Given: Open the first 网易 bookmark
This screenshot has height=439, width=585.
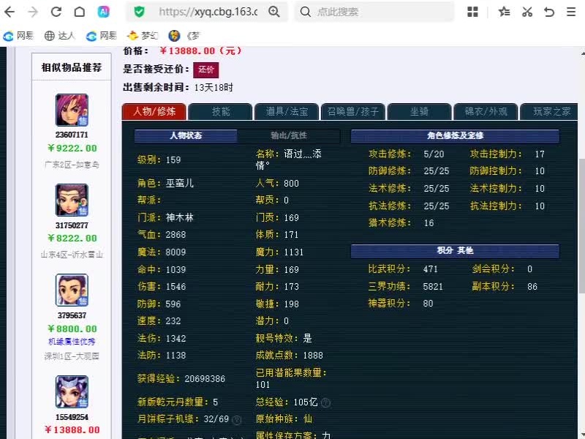Looking at the screenshot, I should (18, 36).
